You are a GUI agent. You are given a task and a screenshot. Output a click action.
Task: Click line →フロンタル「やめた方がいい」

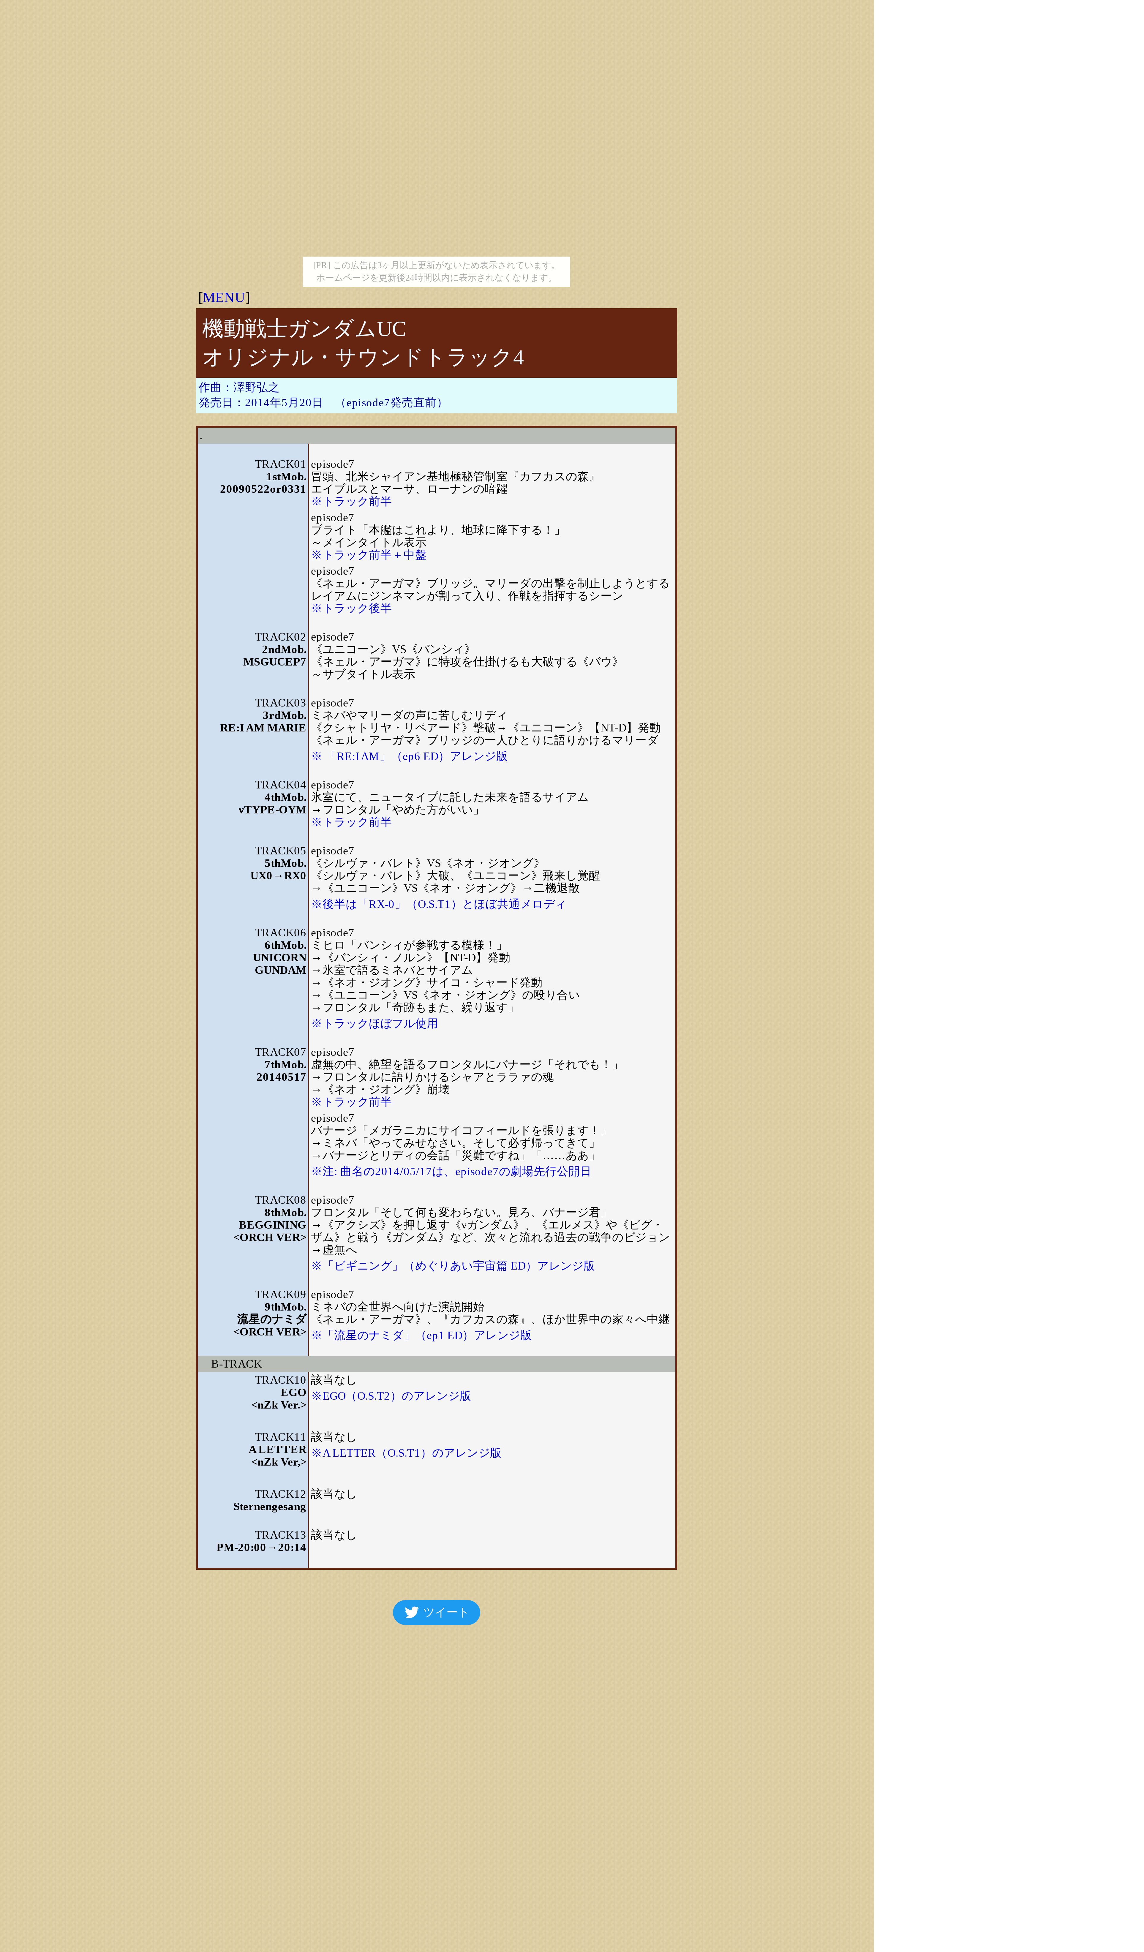(x=397, y=810)
